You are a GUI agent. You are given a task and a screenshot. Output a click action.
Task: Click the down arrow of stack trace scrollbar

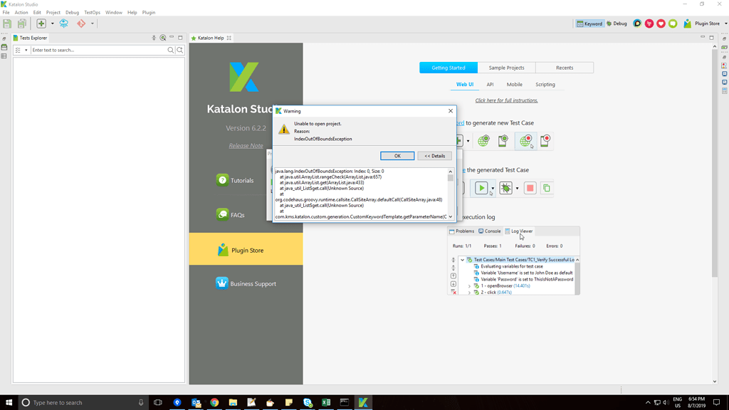click(451, 216)
